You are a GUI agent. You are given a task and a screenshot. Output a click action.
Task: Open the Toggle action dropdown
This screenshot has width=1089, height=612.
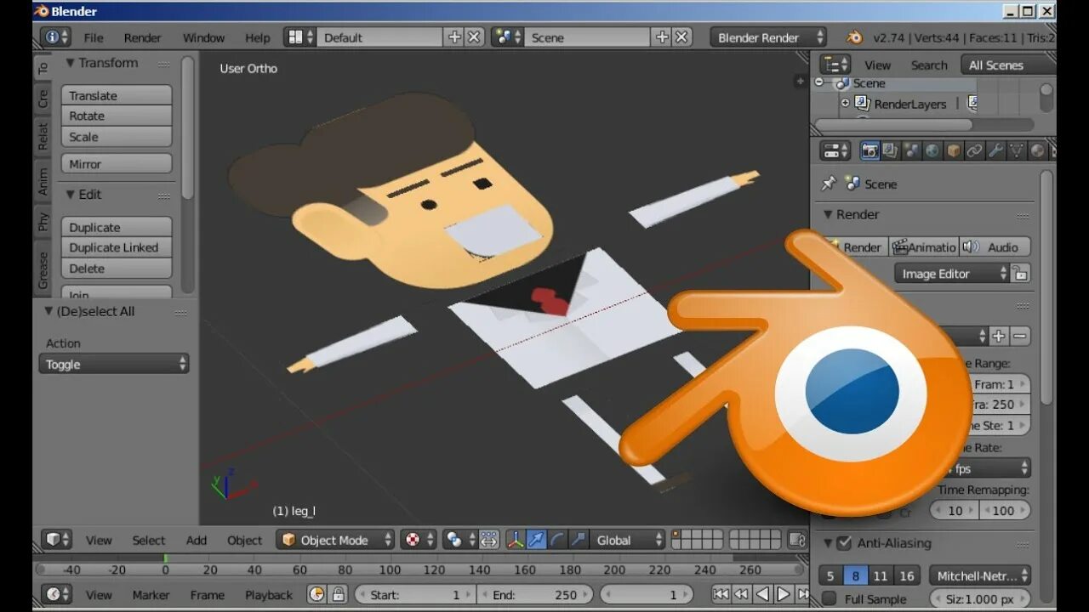click(x=113, y=364)
